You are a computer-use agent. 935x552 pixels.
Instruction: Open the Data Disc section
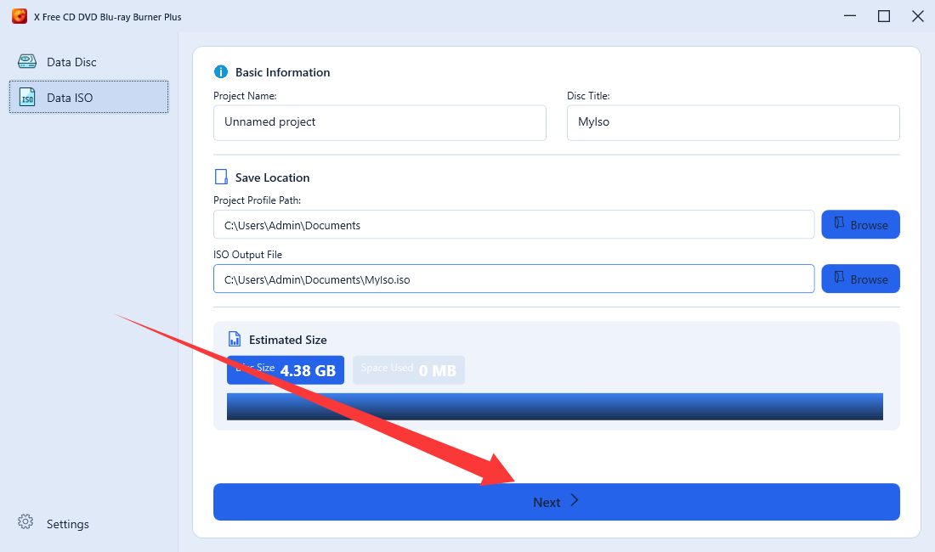[88, 62]
